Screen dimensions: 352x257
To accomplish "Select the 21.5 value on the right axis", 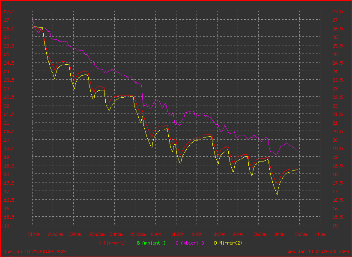I will [337, 114].
